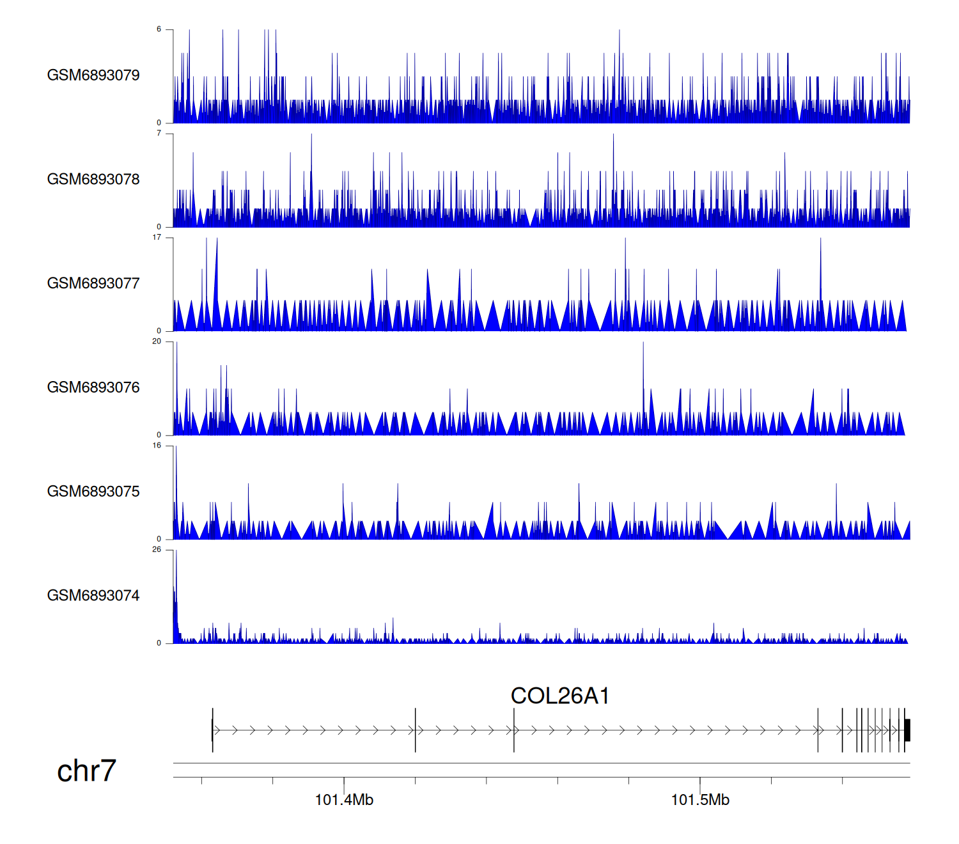959x844 pixels.
Task: Click the chr7 chromosome label
Action: 86,771
